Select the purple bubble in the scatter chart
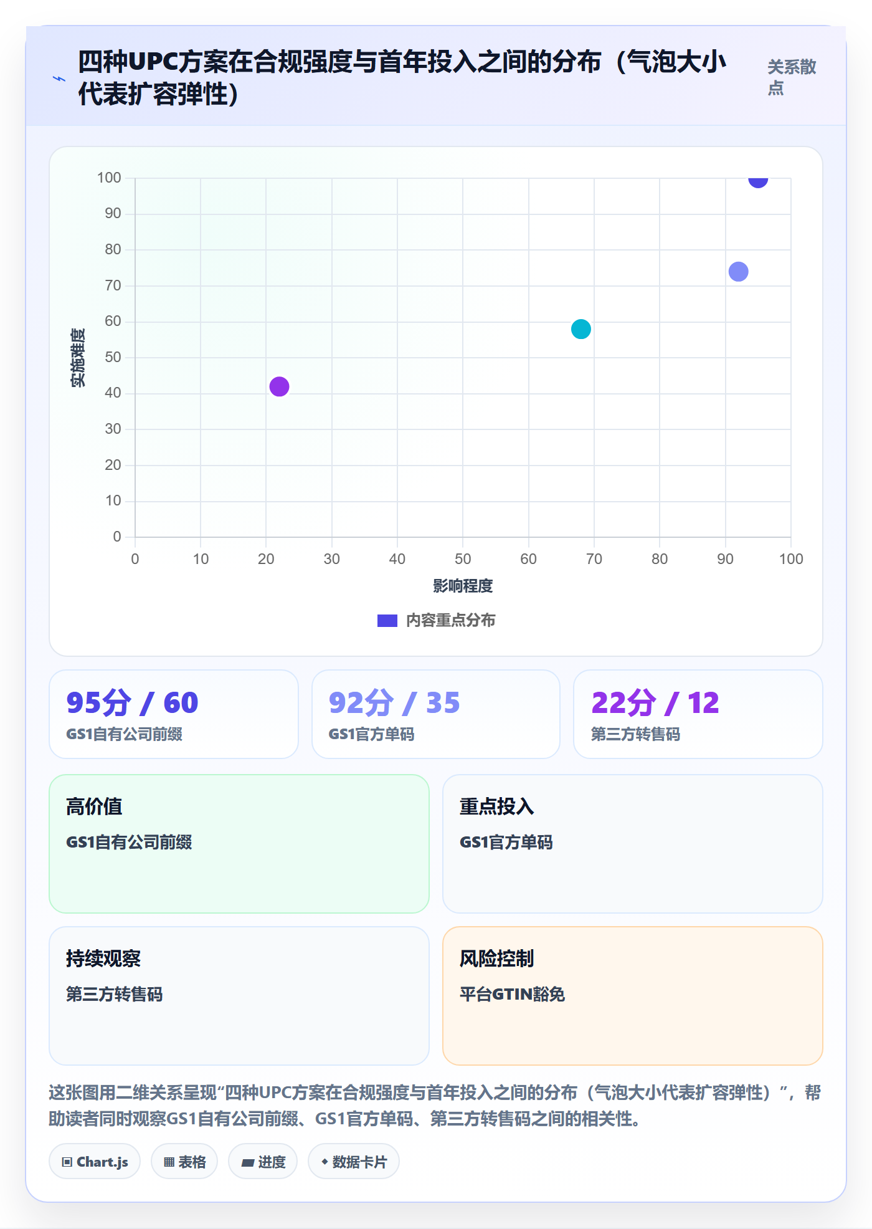Viewport: 872px width, 1229px height. [279, 386]
